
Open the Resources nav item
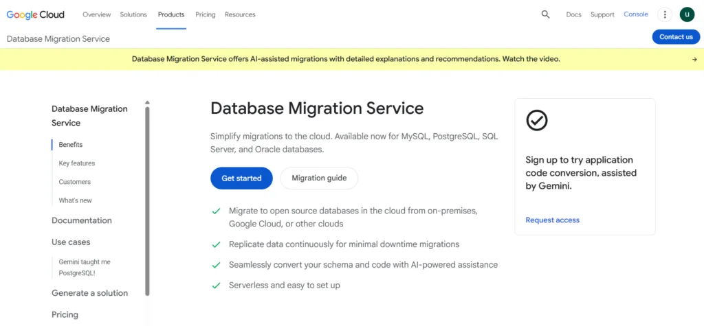240,14
